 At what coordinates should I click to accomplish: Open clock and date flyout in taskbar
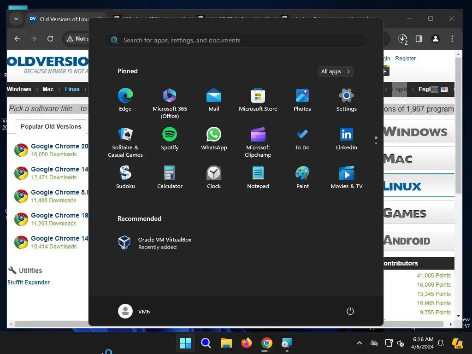pos(423,343)
